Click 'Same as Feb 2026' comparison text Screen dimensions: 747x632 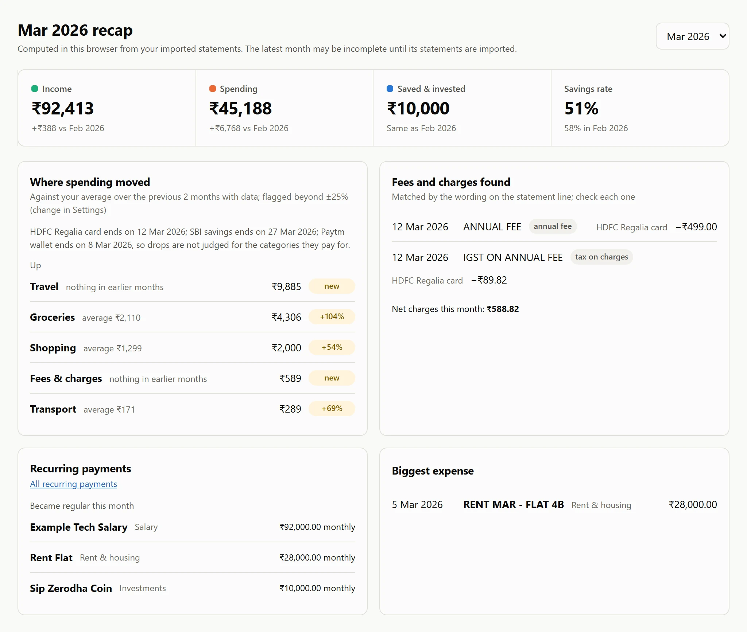(421, 128)
